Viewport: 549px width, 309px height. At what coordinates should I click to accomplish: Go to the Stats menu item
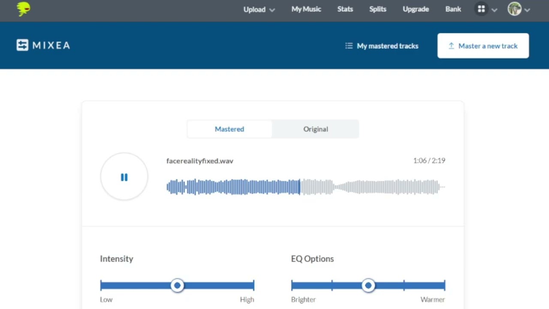(345, 9)
